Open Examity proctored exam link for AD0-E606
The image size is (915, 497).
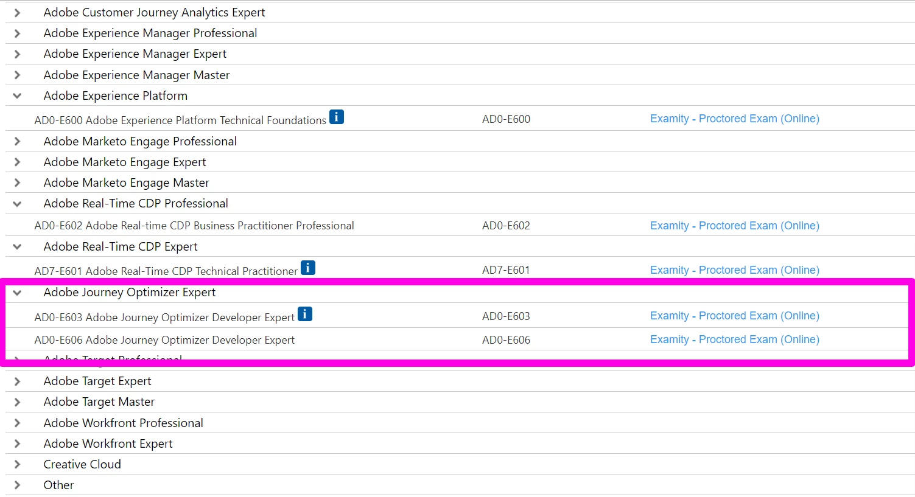tap(735, 339)
